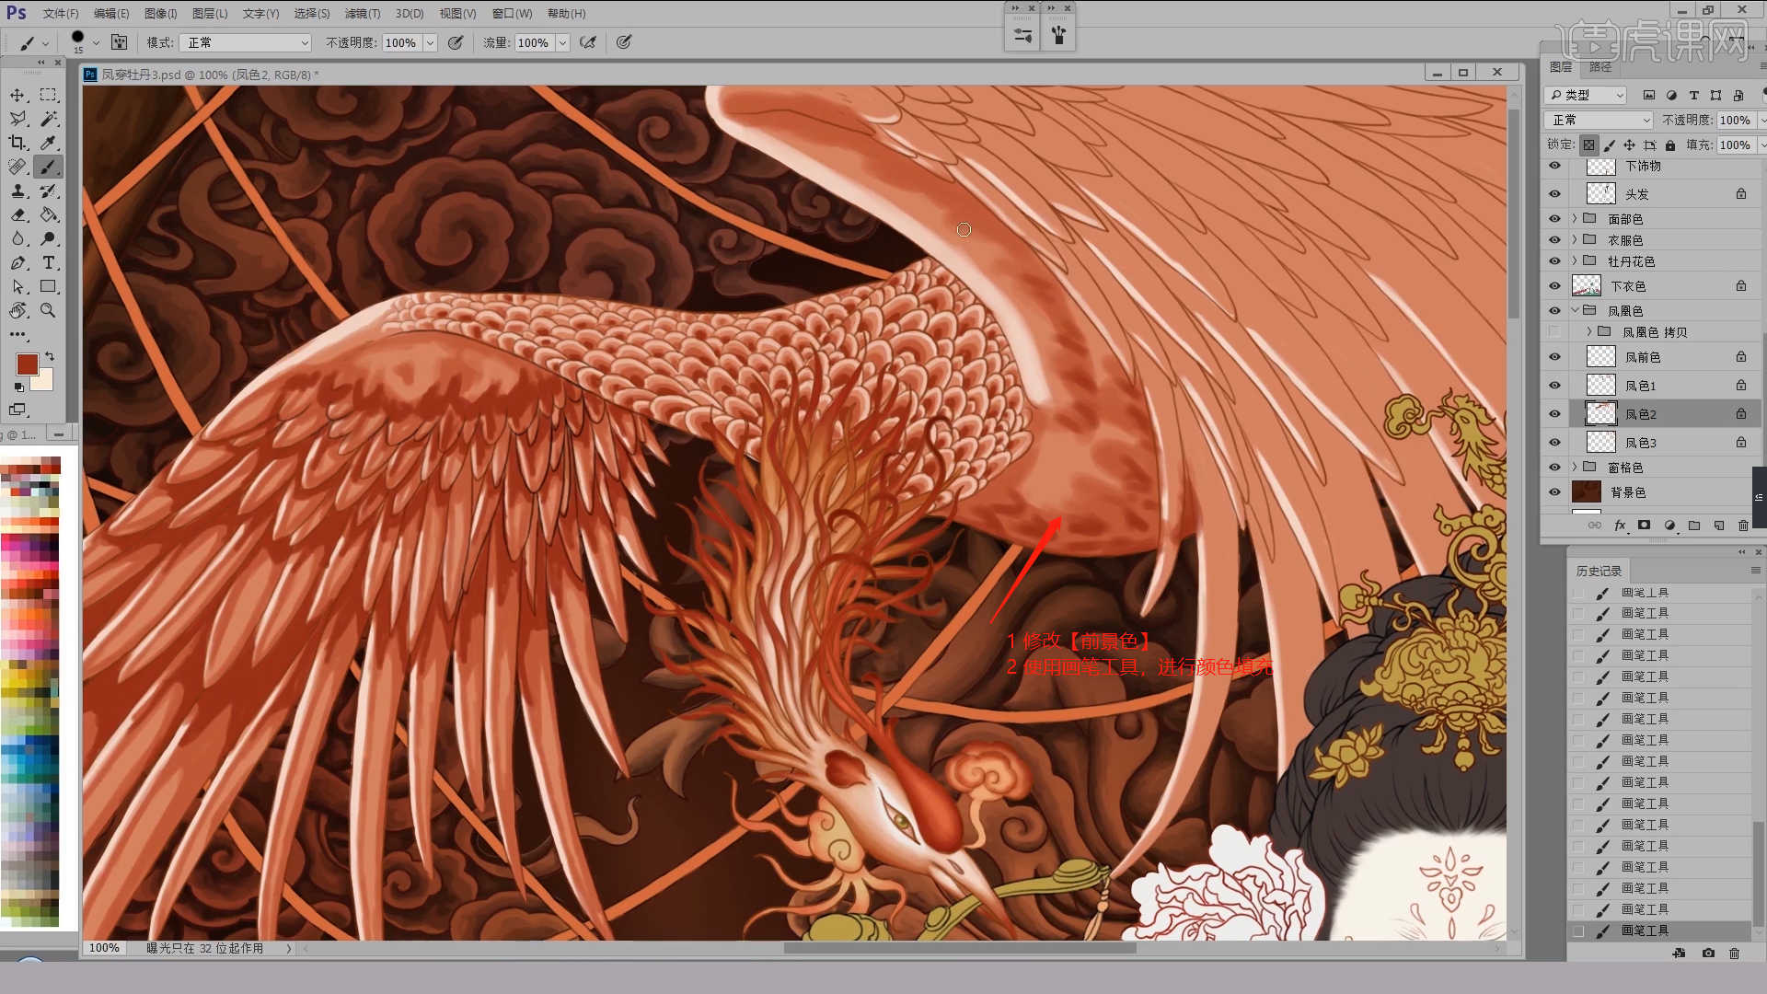The height and width of the screenshot is (994, 1767).
Task: Select the Brush tool in toolbox
Action: click(49, 167)
